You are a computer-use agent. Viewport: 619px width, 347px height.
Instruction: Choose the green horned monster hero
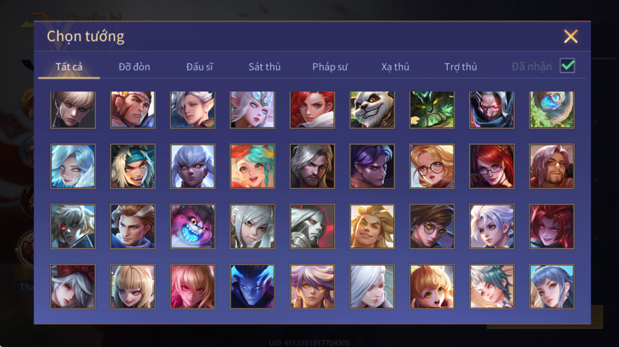(432, 109)
